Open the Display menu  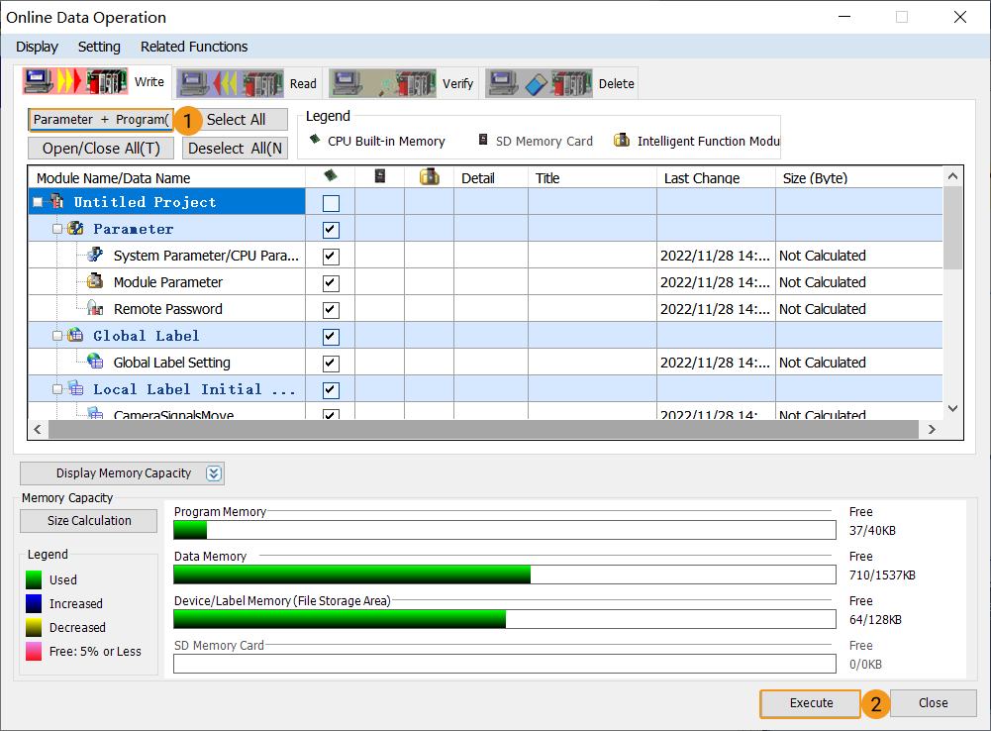pyautogui.click(x=37, y=47)
